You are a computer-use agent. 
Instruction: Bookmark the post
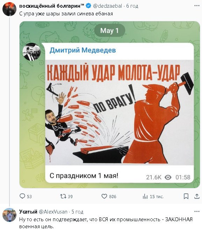coord(186,196)
